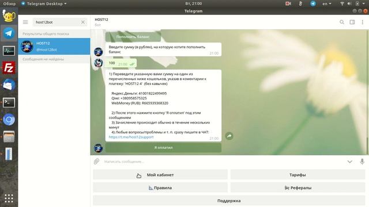Open the ruler-like dock icon

coord(9,154)
